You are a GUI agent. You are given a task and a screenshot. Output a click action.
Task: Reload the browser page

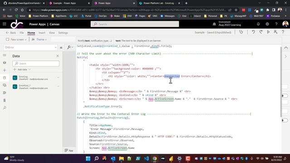pos(16,10)
